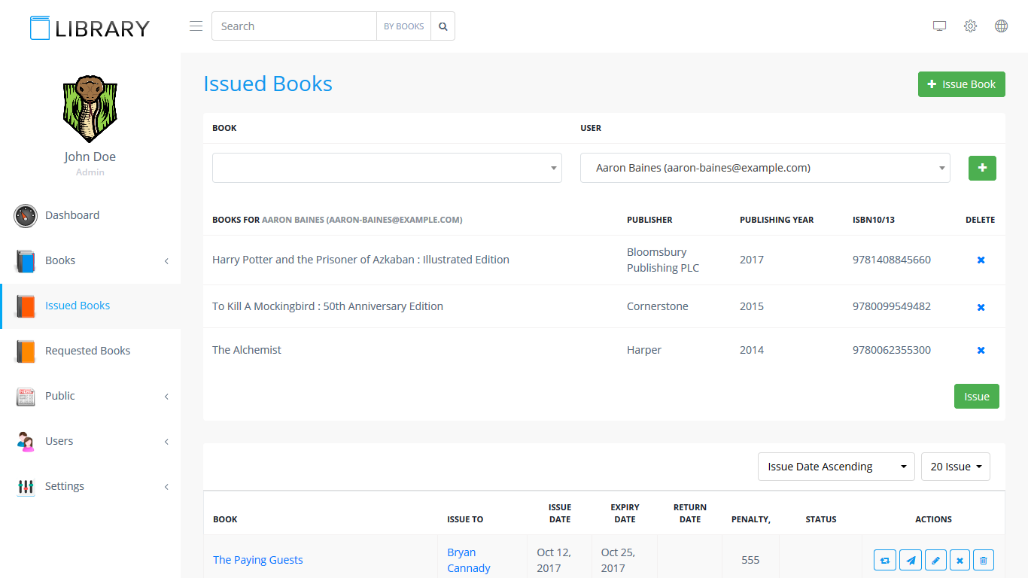Screen dimensions: 1028x578
Task: Click the paper plane icon for The Paying Guests
Action: point(911,560)
